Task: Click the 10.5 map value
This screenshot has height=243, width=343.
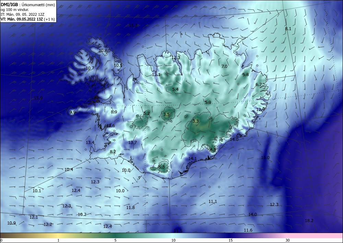Action: point(118,65)
